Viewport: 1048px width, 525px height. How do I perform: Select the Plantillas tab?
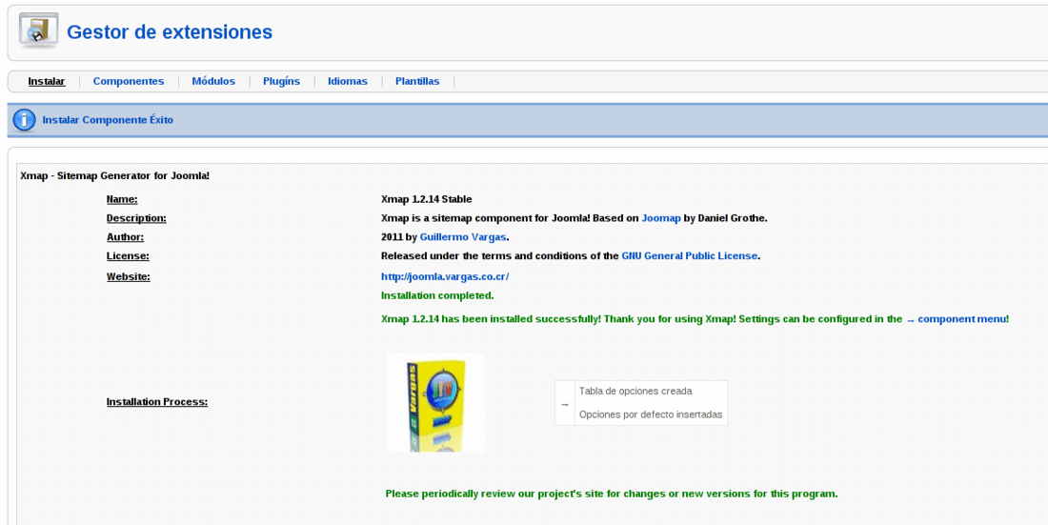pos(417,81)
